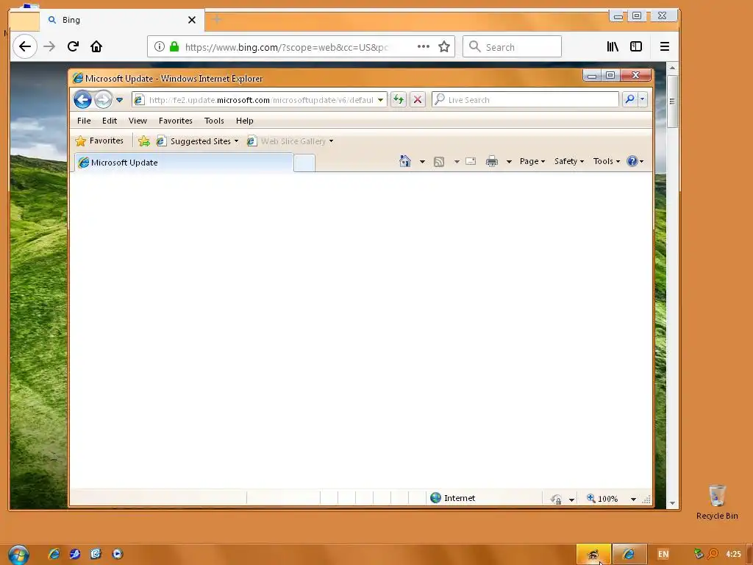Image resolution: width=753 pixels, height=565 pixels.
Task: Open the Page menu in IE command bar
Action: pyautogui.click(x=532, y=161)
